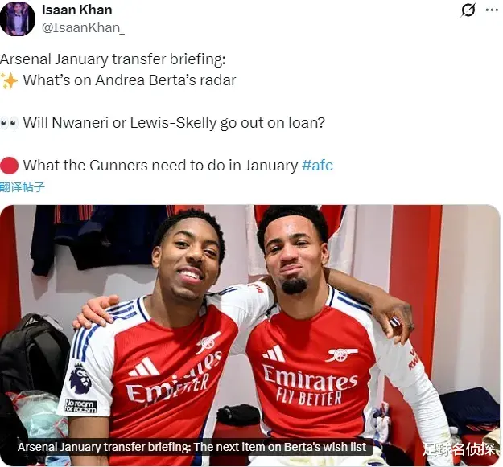The width and height of the screenshot is (503, 467).
Task: Click the red circle emoji before Gunners line
Action: [9, 166]
